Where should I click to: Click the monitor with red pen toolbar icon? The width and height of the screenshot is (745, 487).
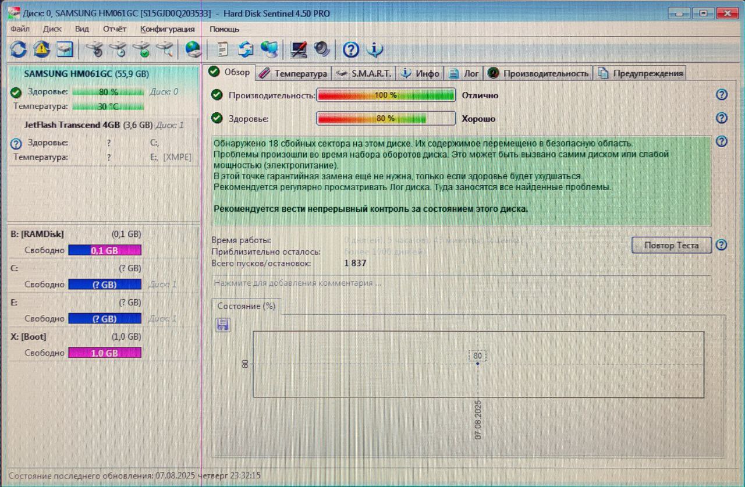(299, 49)
